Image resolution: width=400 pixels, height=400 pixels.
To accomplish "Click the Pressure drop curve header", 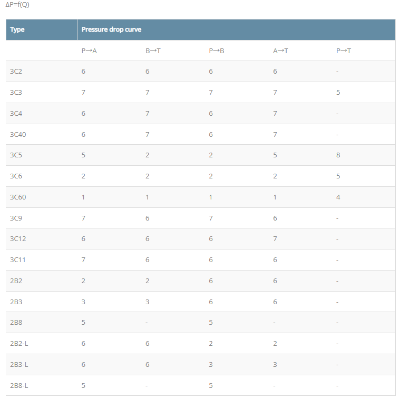I will 111,29.
